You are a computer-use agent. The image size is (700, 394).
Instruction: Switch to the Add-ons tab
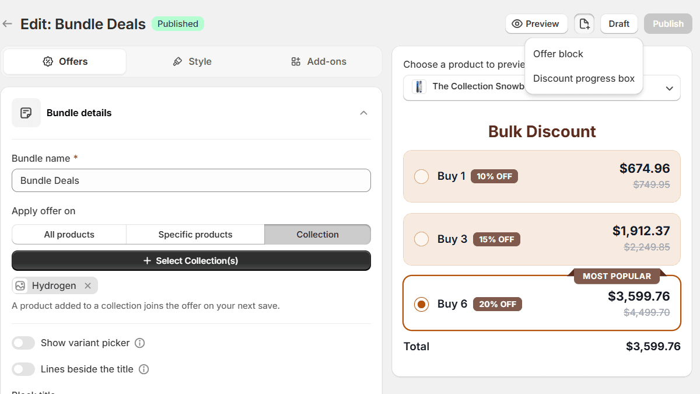point(318,61)
